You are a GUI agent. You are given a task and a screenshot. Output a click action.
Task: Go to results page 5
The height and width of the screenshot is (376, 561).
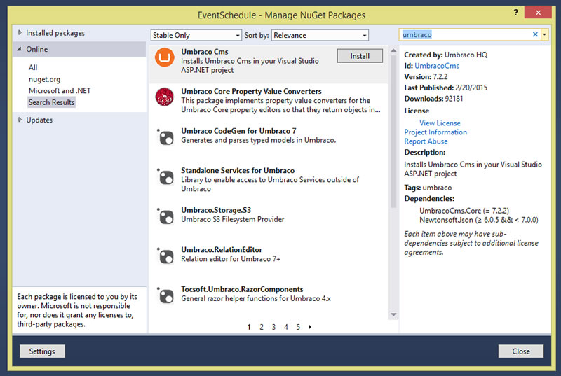tap(298, 327)
